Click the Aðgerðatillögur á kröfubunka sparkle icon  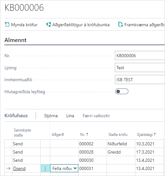49,24
